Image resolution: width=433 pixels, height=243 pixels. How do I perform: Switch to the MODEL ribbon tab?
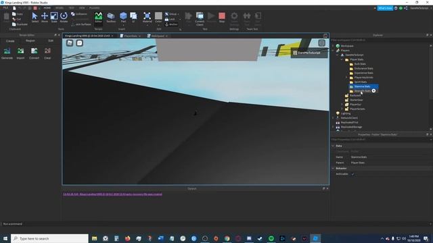coord(60,8)
